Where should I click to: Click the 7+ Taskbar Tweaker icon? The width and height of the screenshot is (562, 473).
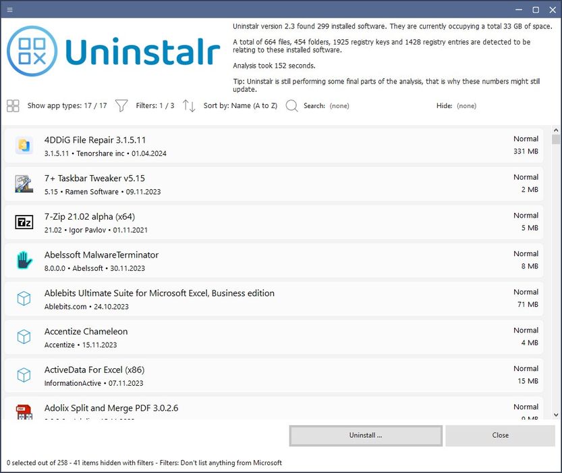pyautogui.click(x=24, y=184)
